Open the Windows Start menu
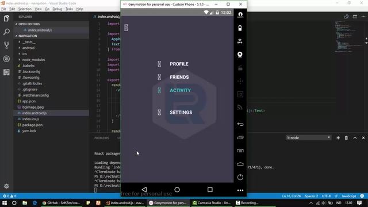This screenshot has width=368, height=207. coord(4,203)
